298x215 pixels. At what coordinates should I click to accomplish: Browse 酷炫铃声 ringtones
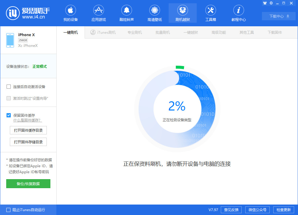click(x=126, y=13)
